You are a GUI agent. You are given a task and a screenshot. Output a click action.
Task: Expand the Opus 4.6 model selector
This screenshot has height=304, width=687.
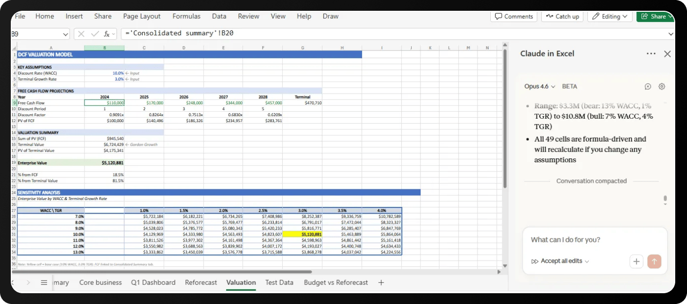540,86
